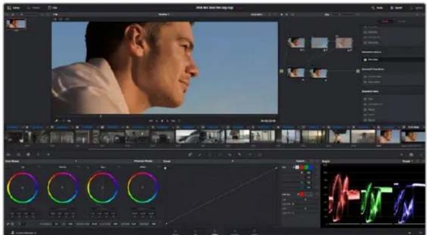427x235 pixels.
Task: Select the Scopes panel icon
Action: tap(411, 155)
